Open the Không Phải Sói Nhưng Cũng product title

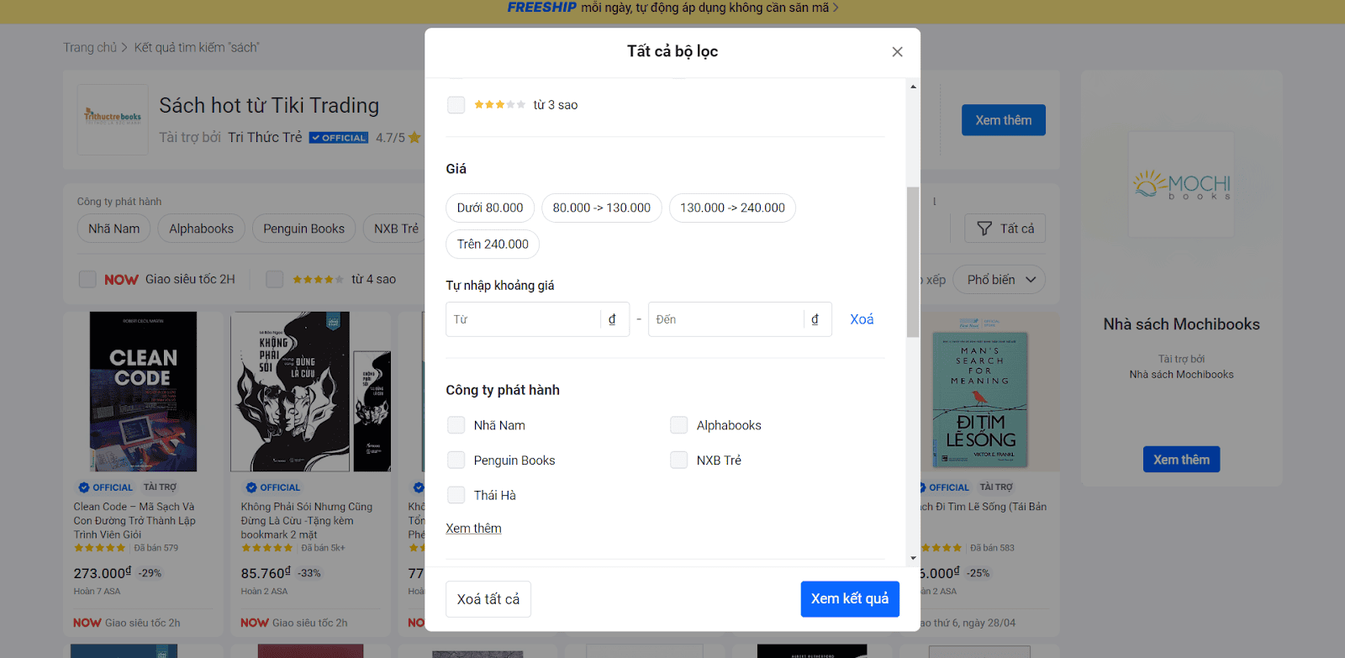(x=307, y=521)
